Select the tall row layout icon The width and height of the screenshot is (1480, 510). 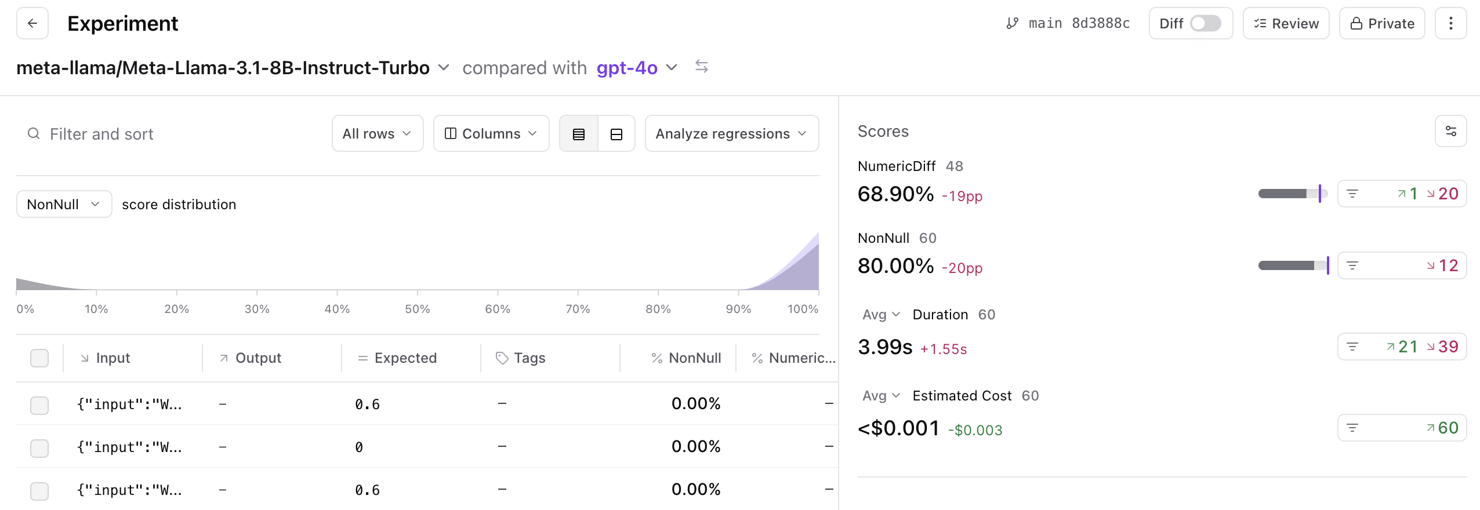[616, 134]
